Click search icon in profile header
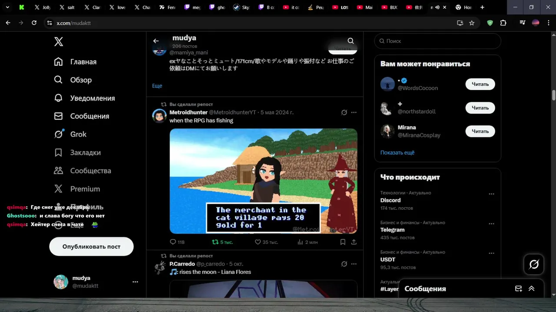The width and height of the screenshot is (556, 312). pyautogui.click(x=351, y=41)
